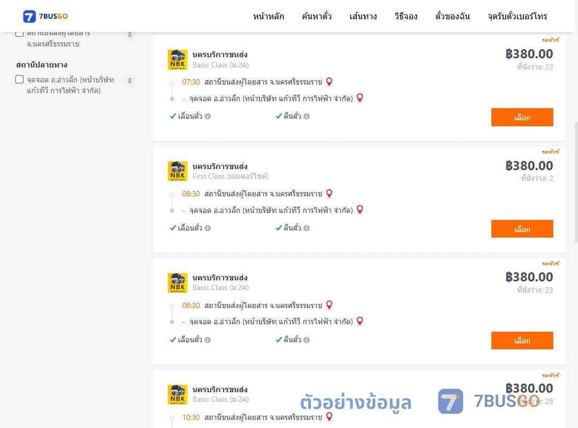
Task: Click the ที่นั่งว่าง: 23 seats text
Action: point(535,290)
